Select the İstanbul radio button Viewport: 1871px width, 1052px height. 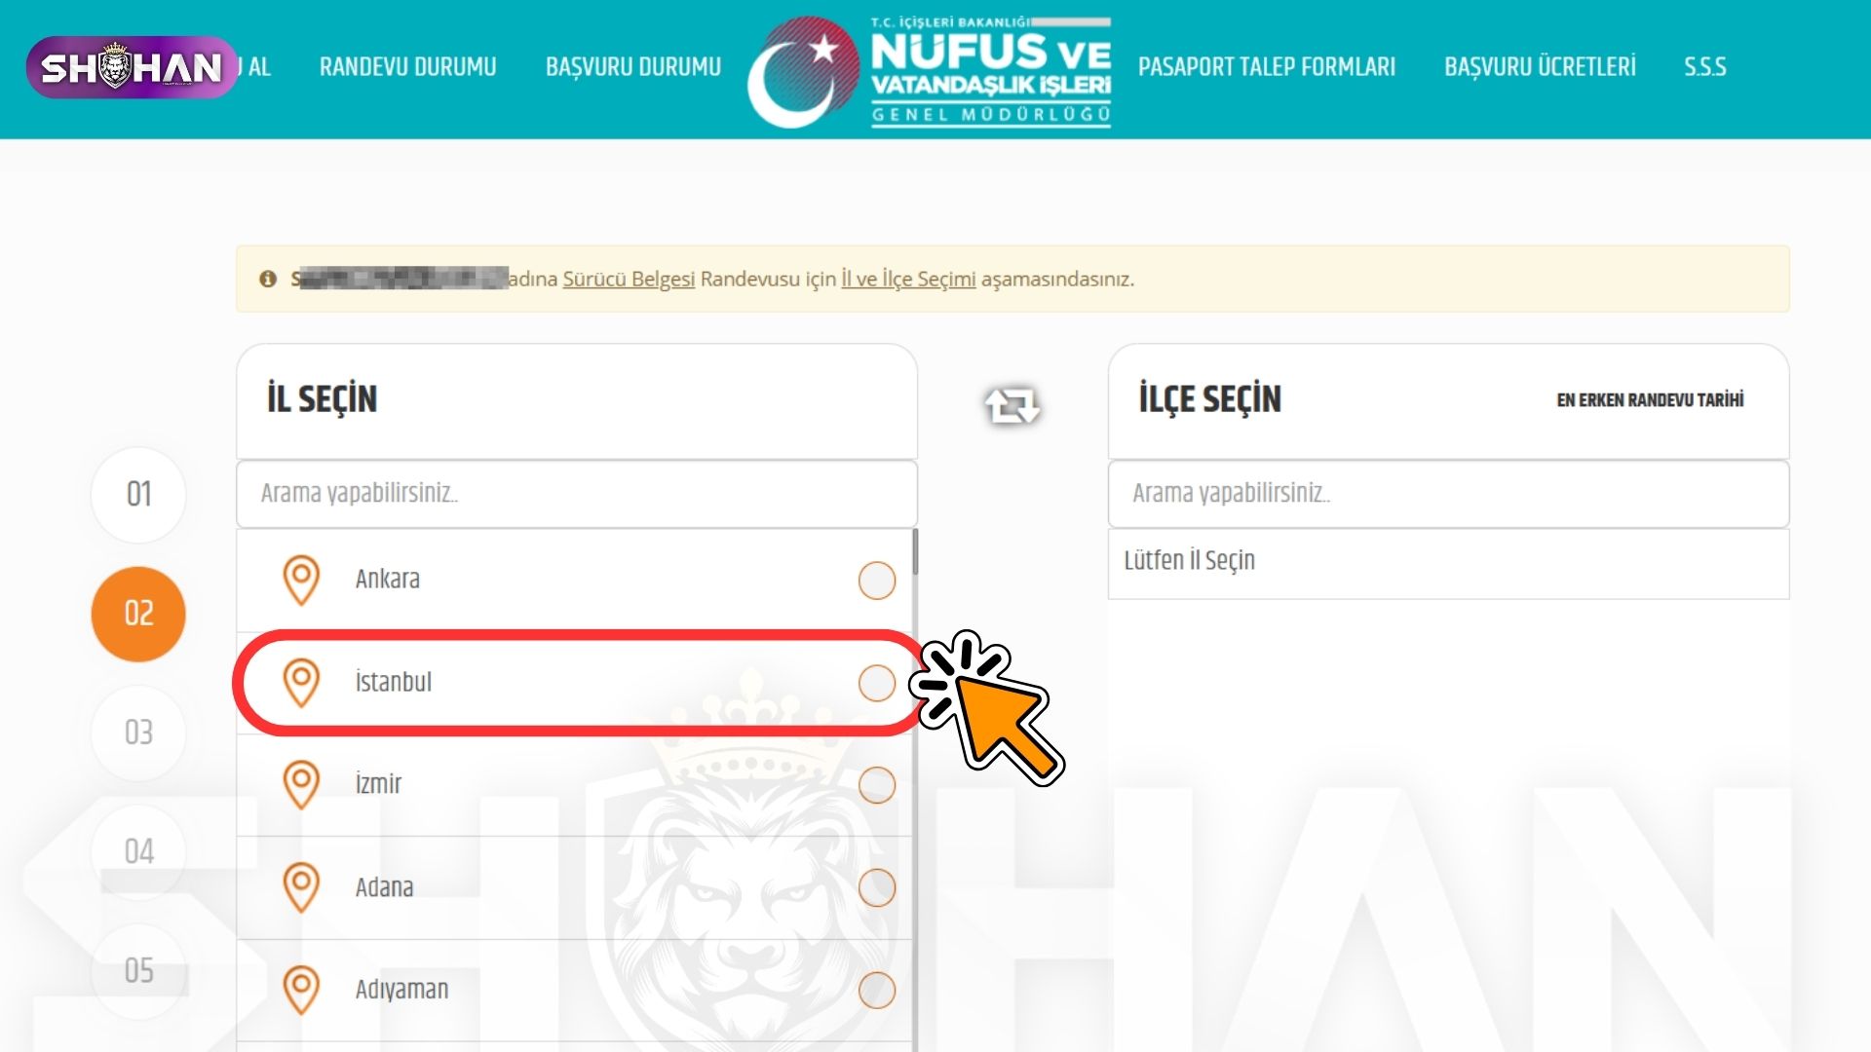[877, 683]
